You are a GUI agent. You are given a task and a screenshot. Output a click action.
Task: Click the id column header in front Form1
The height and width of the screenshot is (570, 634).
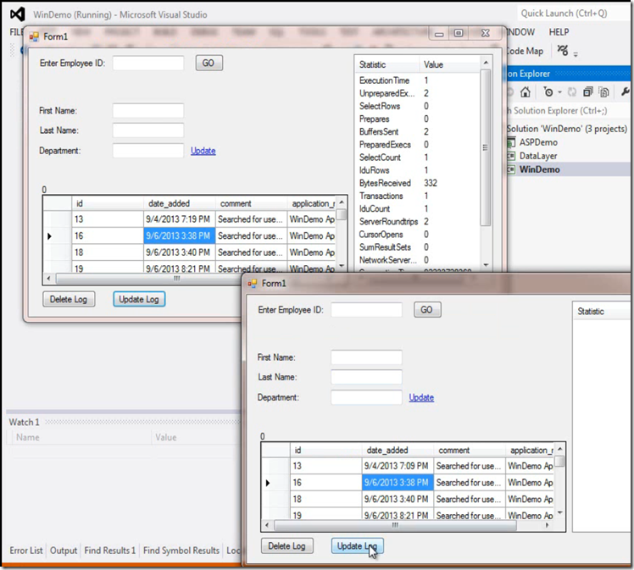(325, 450)
